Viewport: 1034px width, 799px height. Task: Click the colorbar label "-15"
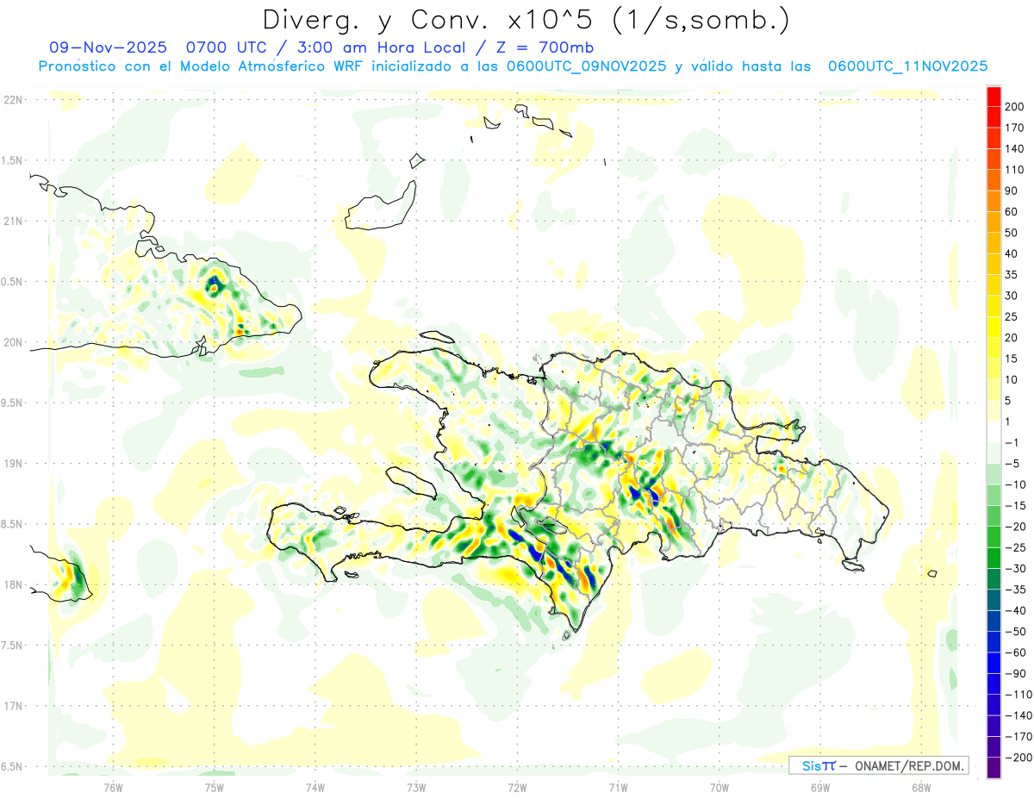pyautogui.click(x=1014, y=506)
